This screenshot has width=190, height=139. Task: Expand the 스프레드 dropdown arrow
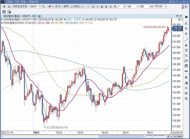pyautogui.click(x=82, y=6)
